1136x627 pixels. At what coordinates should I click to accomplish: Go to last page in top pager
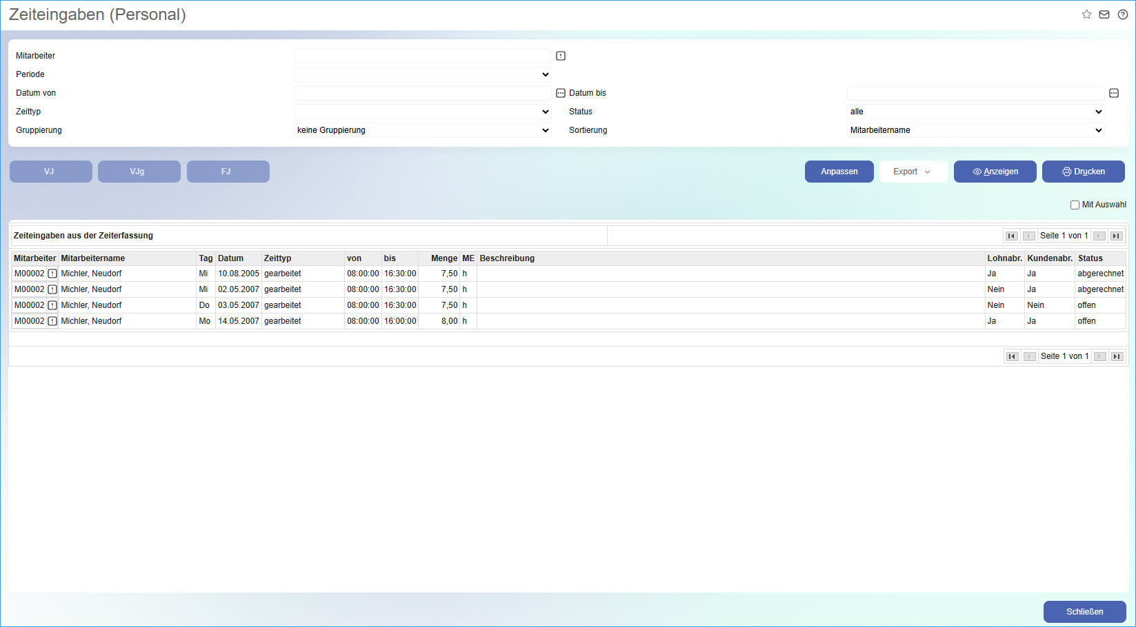1116,236
